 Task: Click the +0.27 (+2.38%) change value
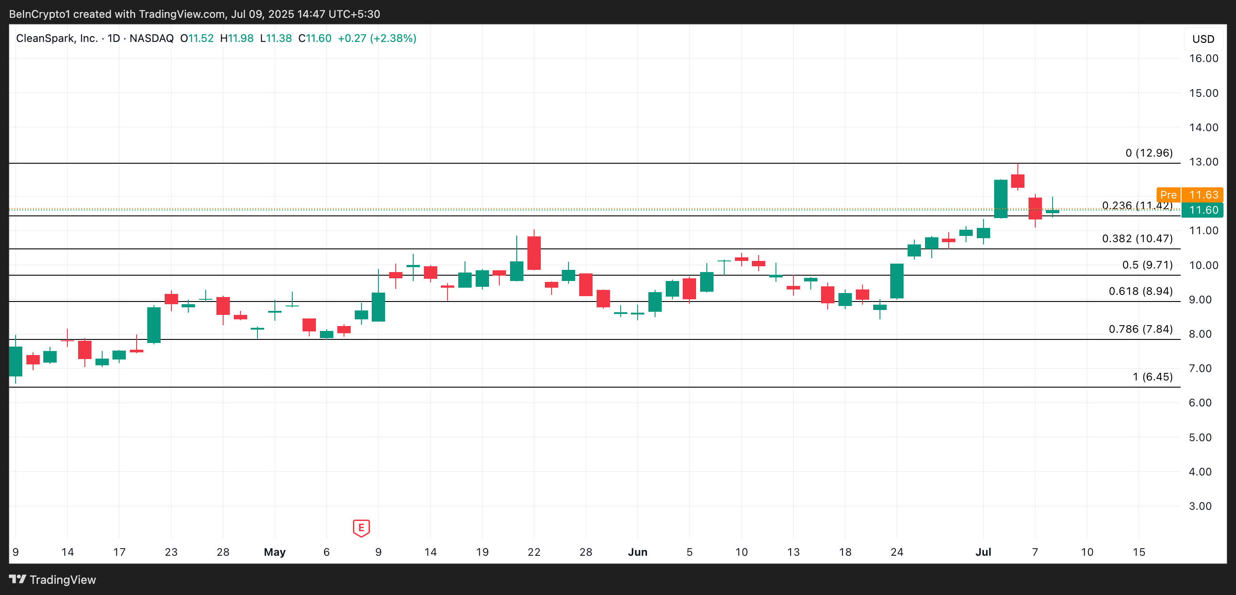coord(377,38)
